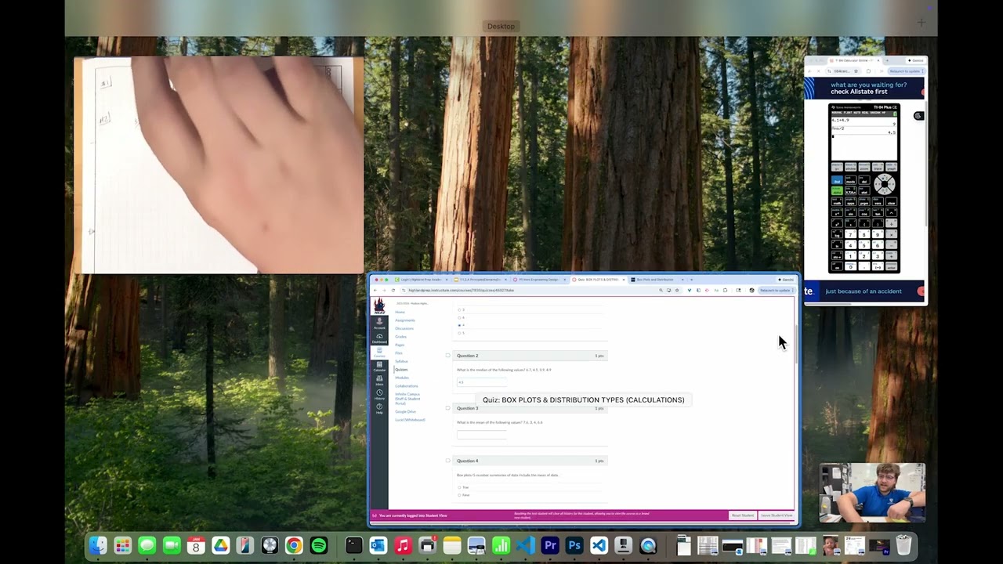Click the green alpha key on calculator
This screenshot has width=1003, height=564.
coord(837,190)
